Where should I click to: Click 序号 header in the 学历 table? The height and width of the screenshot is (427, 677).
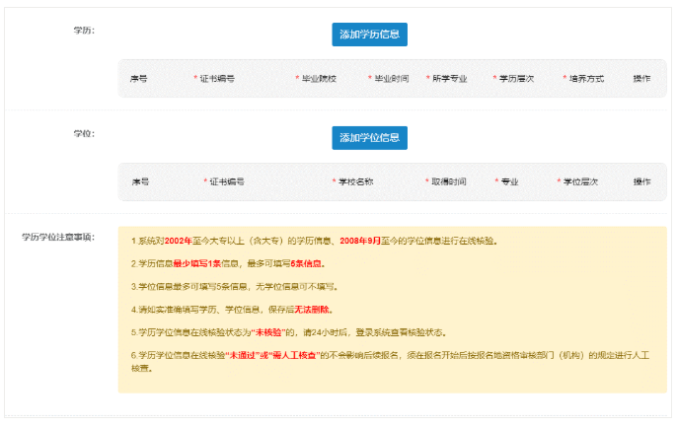[139, 78]
